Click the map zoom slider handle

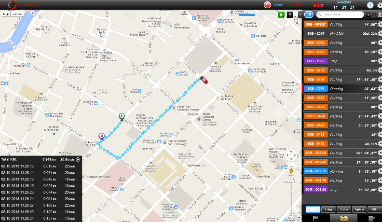click(291, 191)
